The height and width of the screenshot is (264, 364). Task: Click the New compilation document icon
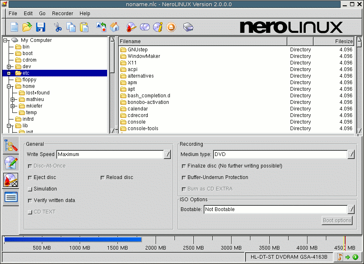click(x=14, y=27)
